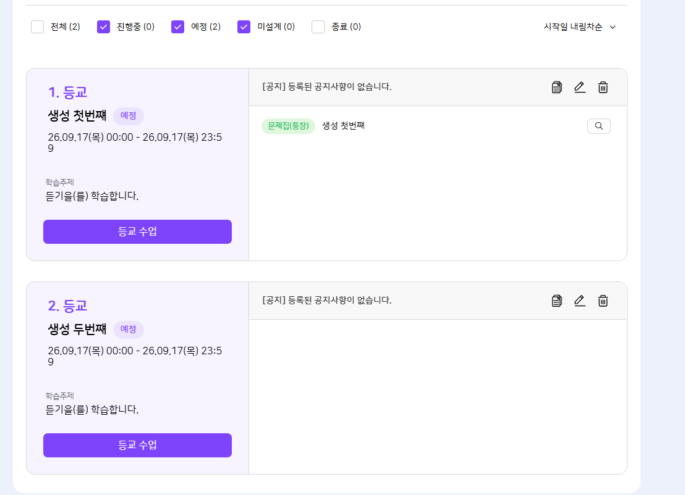Edit the first lesson with pencil icon

[x=580, y=87]
